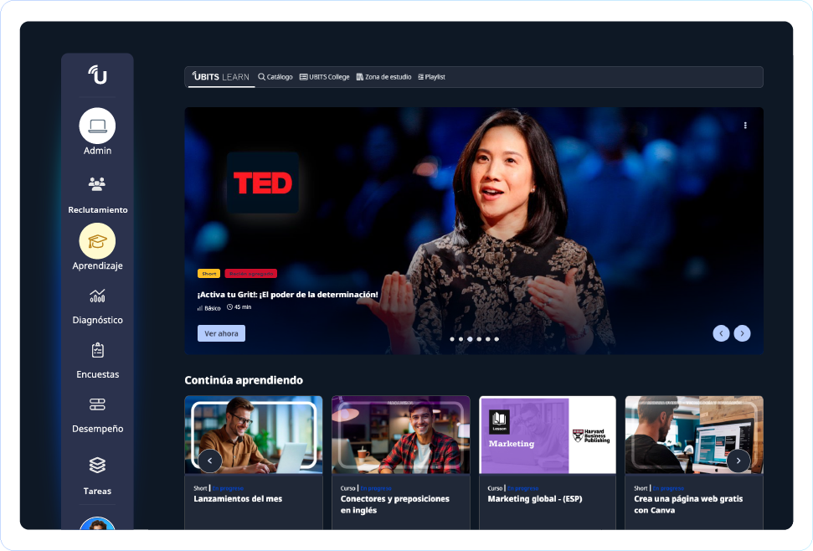The image size is (813, 551).
Task: Select the third carousel dot indicator
Action: [470, 339]
